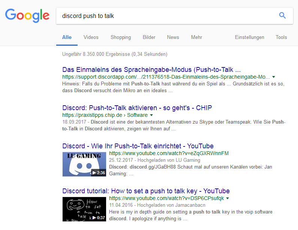Click the youtube.com/watch?v=DSP6CPsufqk URL
Screen dimensions: 298x230
pyautogui.click(x=166, y=198)
